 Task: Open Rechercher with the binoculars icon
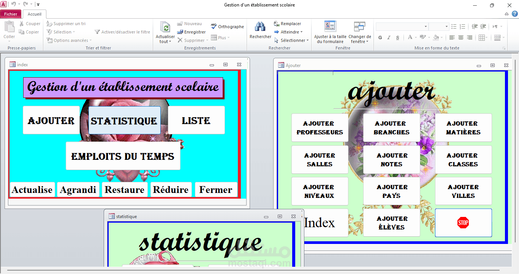260,27
